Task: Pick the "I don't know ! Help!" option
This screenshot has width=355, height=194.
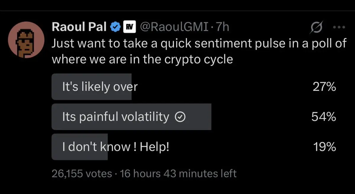Action: tap(115, 147)
